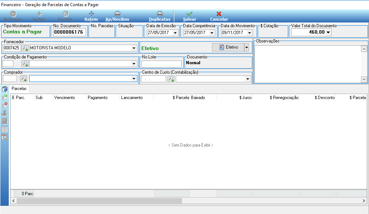Click the green 'Efetivo' status text

click(150, 49)
